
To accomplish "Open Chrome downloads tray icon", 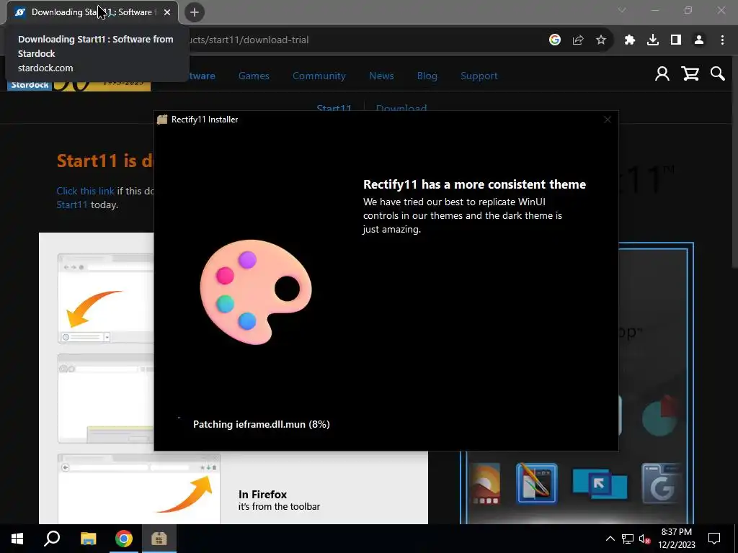I will [x=653, y=40].
